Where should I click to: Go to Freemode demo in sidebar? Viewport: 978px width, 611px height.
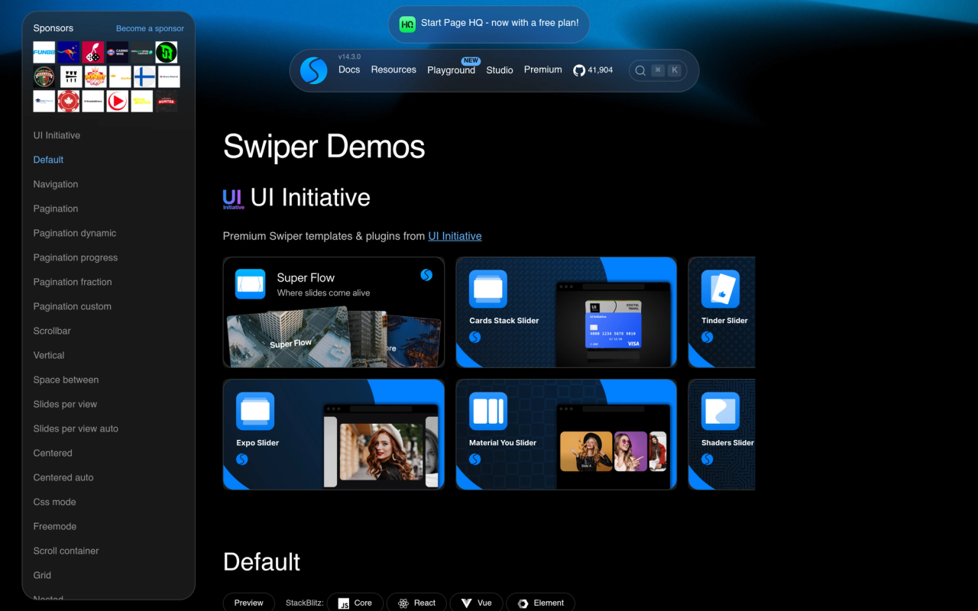click(55, 526)
